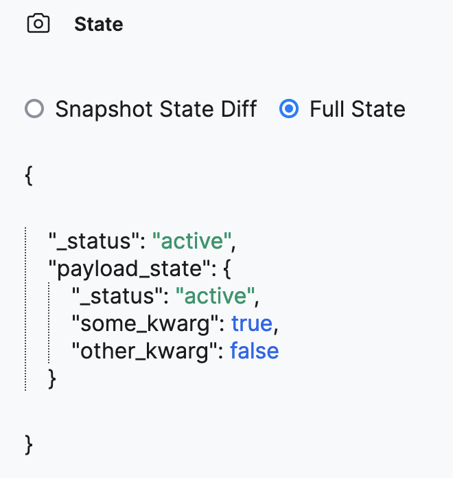
Task: Click the State panel heading
Action: 99,24
